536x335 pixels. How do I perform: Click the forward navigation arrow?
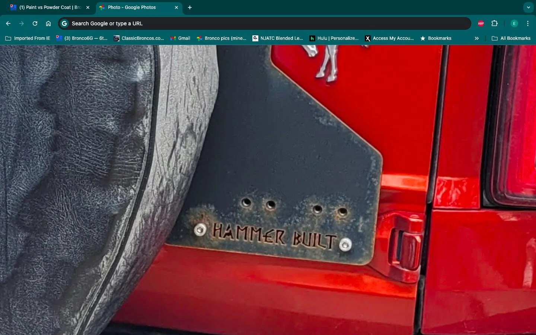click(x=22, y=23)
